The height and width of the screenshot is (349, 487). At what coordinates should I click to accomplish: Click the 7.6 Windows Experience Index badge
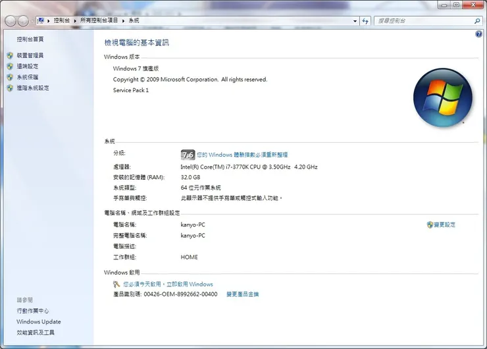(x=188, y=155)
